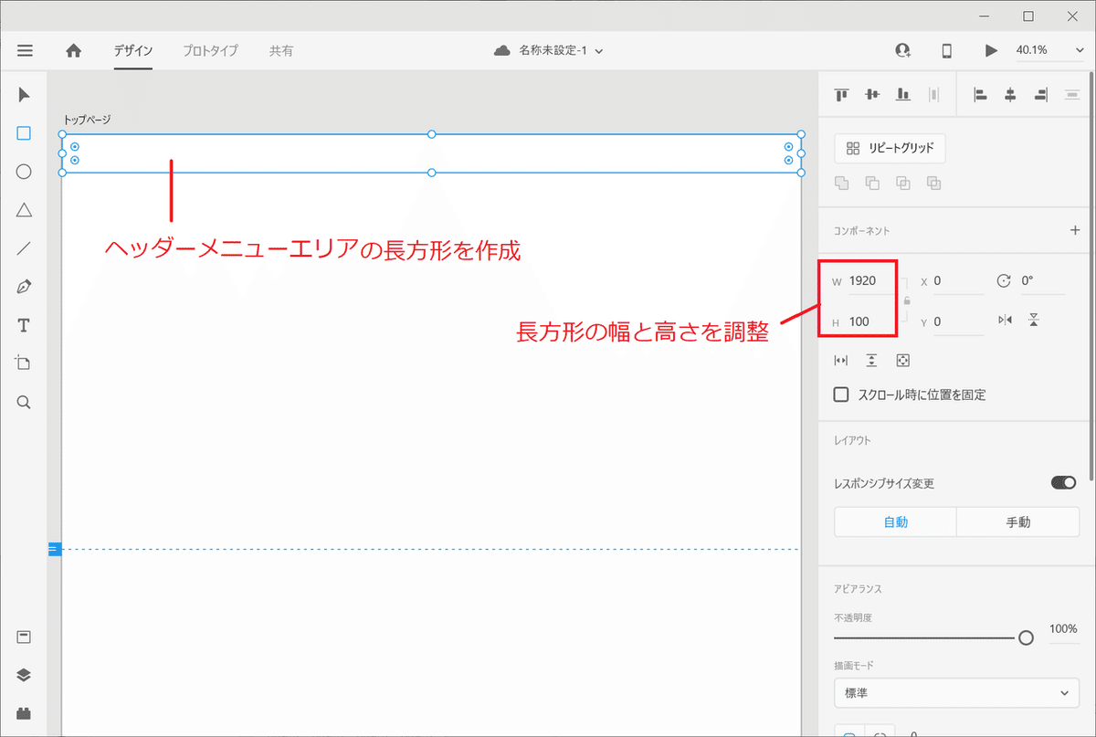Click the fix width constraint icon

coord(841,361)
